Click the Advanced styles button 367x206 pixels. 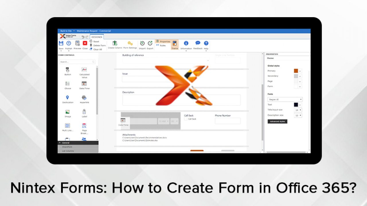pyautogui.click(x=277, y=121)
